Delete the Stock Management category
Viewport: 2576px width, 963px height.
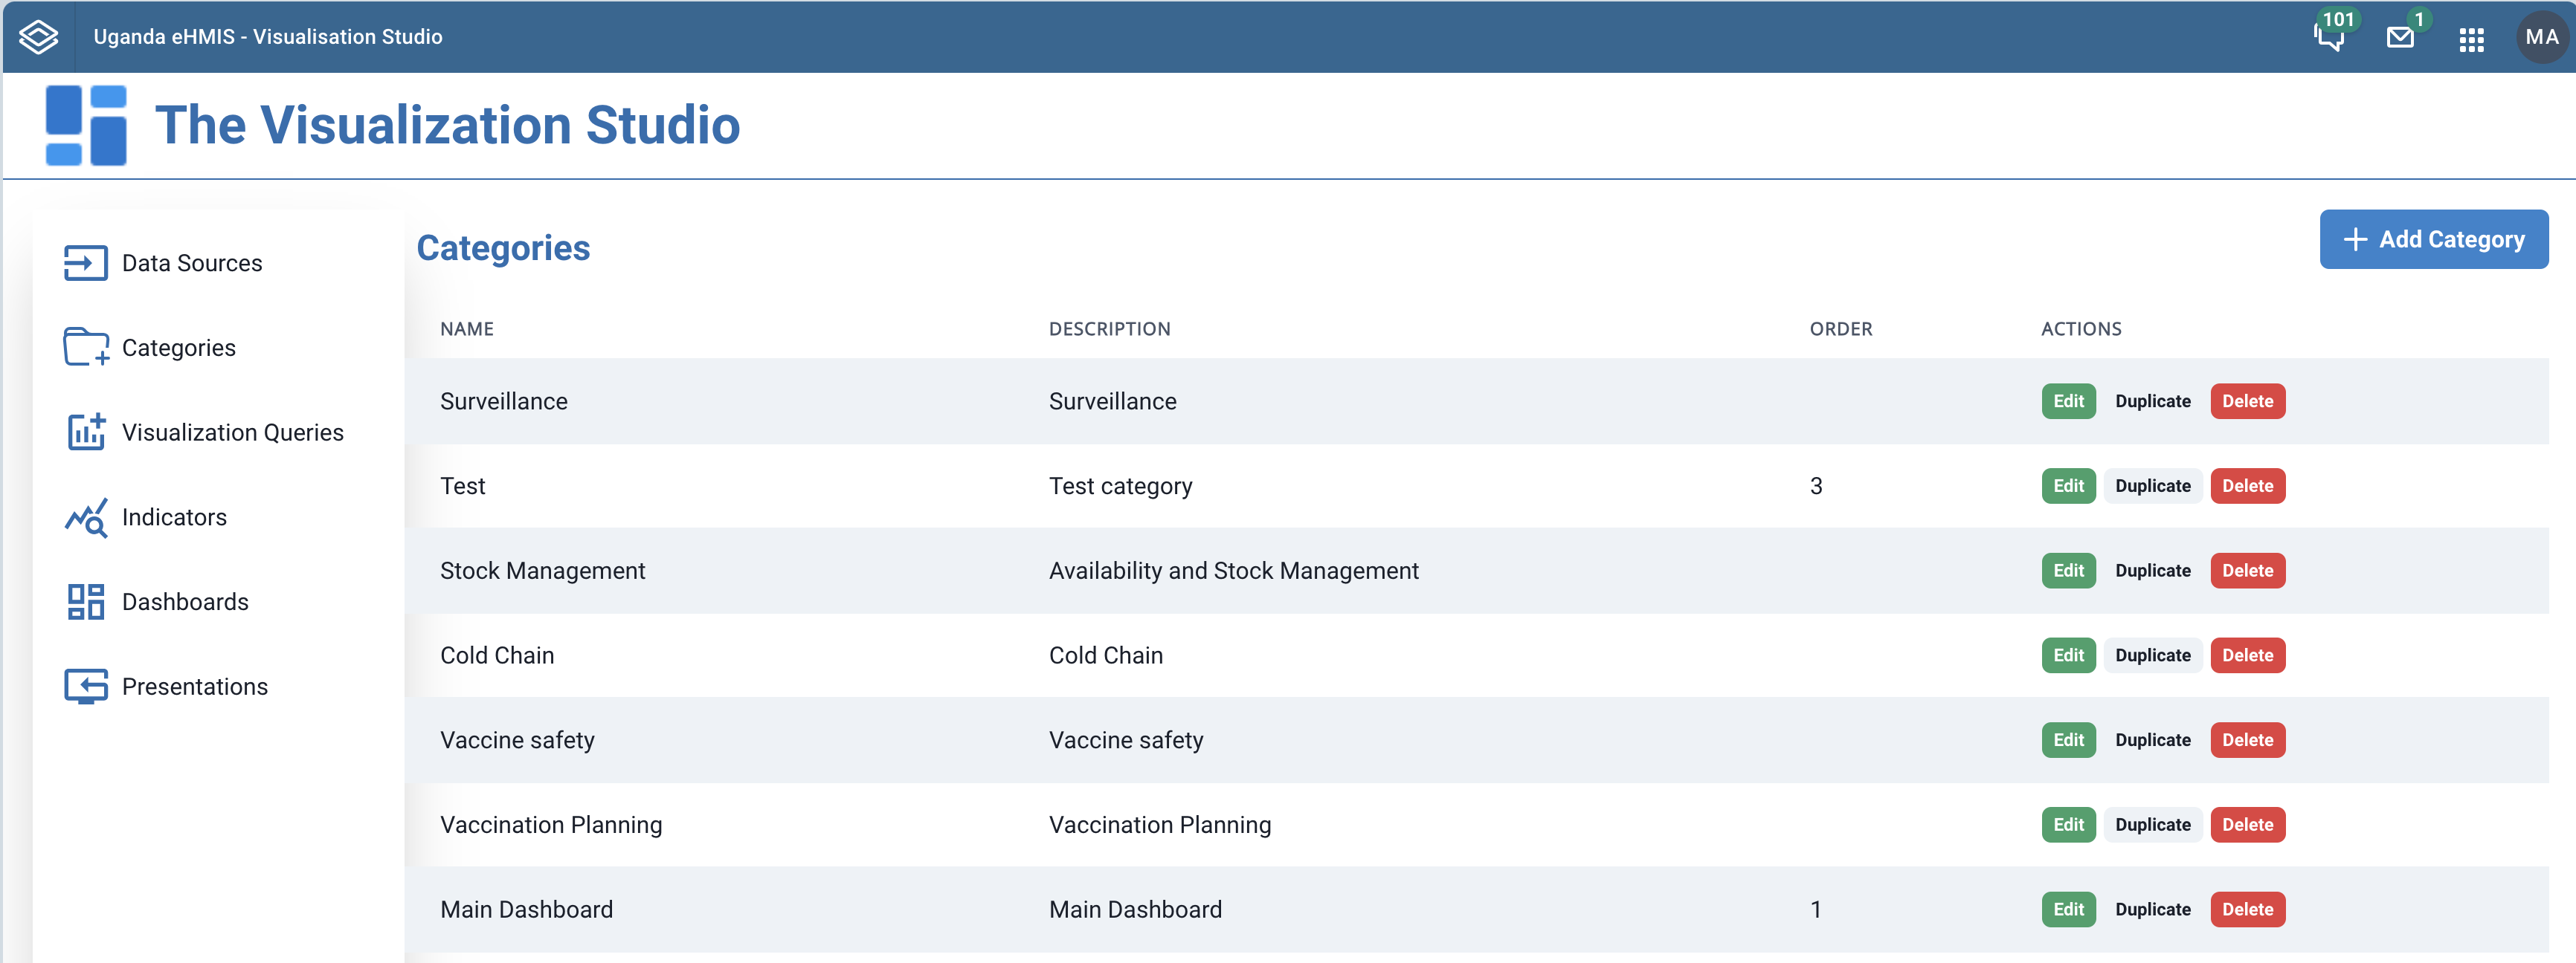click(x=2247, y=571)
